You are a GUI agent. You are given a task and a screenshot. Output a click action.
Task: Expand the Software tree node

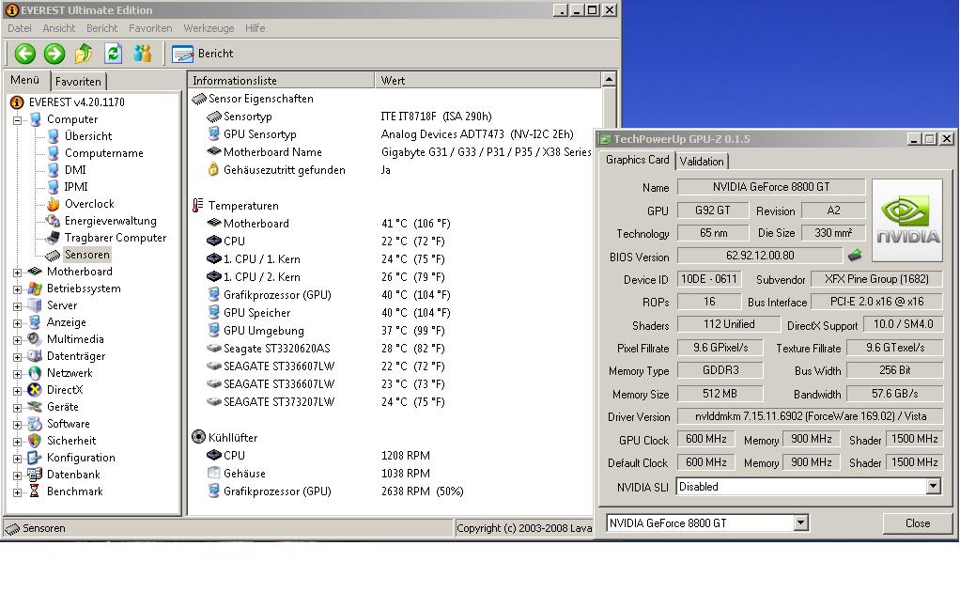(x=18, y=425)
